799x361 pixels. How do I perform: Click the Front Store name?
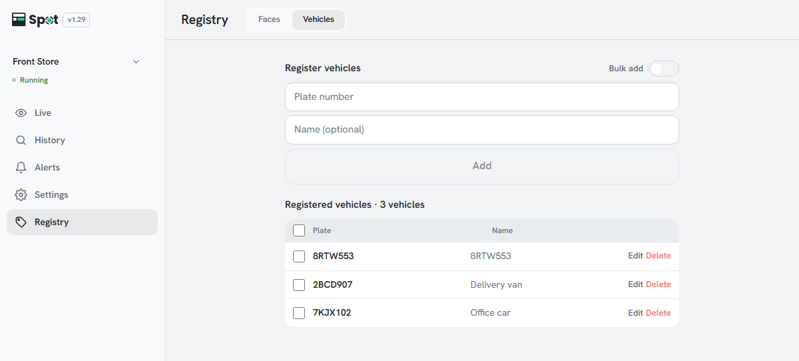[x=36, y=62]
